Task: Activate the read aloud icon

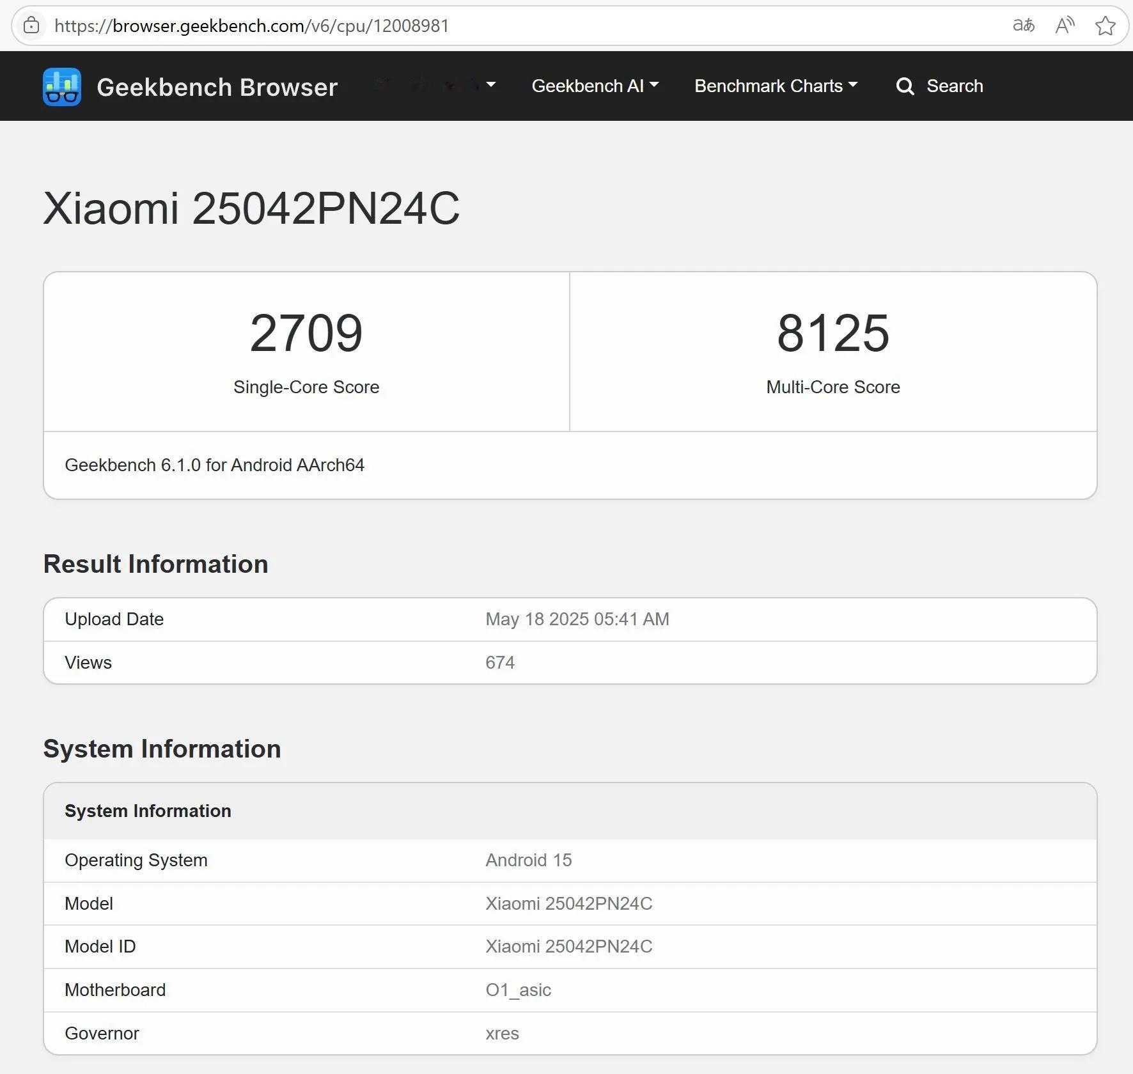Action: click(x=1065, y=26)
